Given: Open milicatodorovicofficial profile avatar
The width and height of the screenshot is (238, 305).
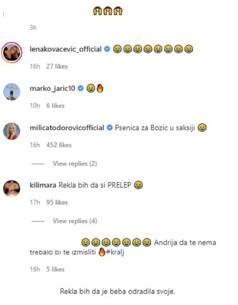Looking at the screenshot, I should (x=12, y=131).
